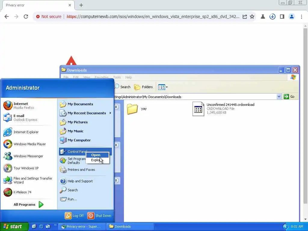Open Windows Messenger
This screenshot has height=231, width=308.
coord(29,156)
